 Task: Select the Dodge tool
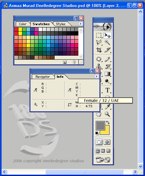(107, 81)
